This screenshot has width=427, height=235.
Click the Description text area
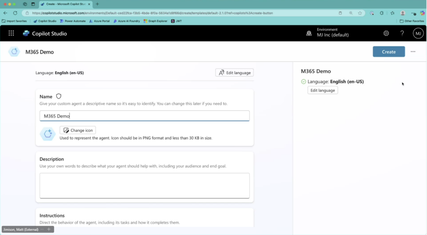144,185
